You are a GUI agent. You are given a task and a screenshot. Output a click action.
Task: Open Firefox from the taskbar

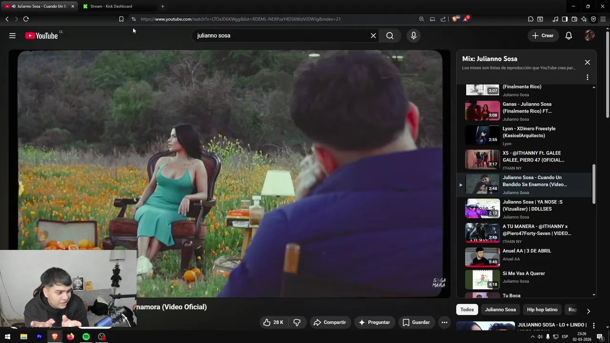pyautogui.click(x=71, y=337)
